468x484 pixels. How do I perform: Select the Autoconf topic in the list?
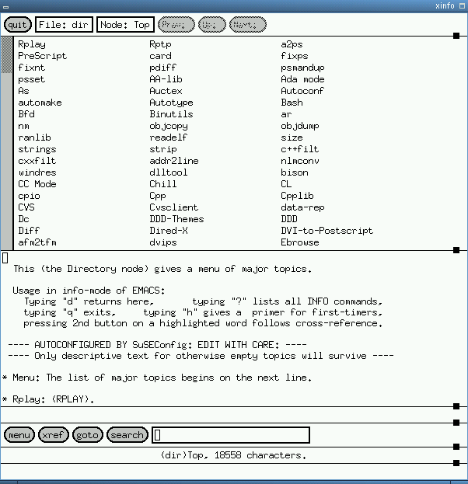[x=302, y=91]
